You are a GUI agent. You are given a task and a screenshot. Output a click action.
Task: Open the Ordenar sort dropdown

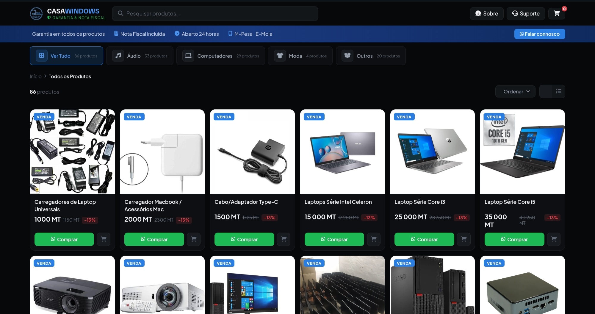515,91
